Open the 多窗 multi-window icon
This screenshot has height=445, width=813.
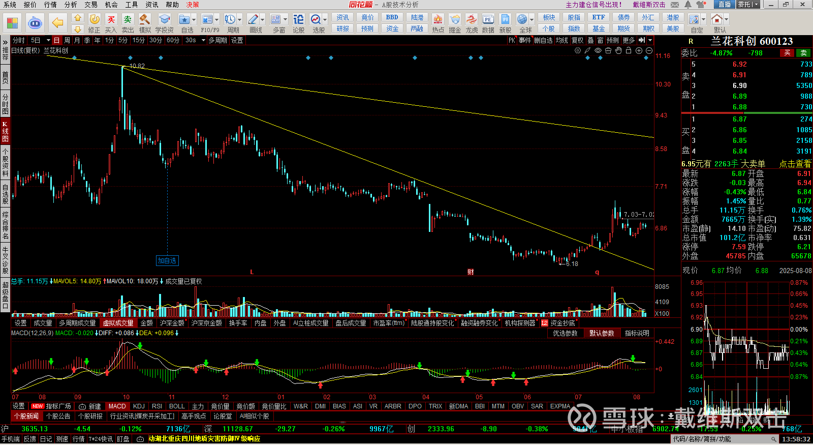click(276, 19)
